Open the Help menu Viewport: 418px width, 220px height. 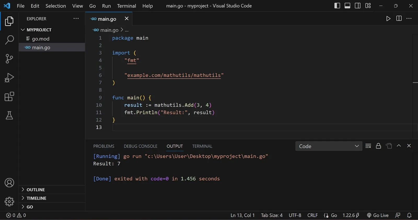148,6
